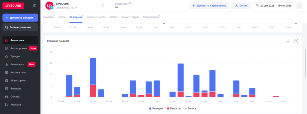The height and width of the screenshot is (114, 307).
Task: Click the Блогеры shield icon
Action: click(7, 88)
